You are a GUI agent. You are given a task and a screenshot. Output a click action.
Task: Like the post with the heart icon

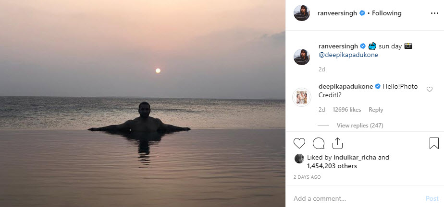point(299,143)
